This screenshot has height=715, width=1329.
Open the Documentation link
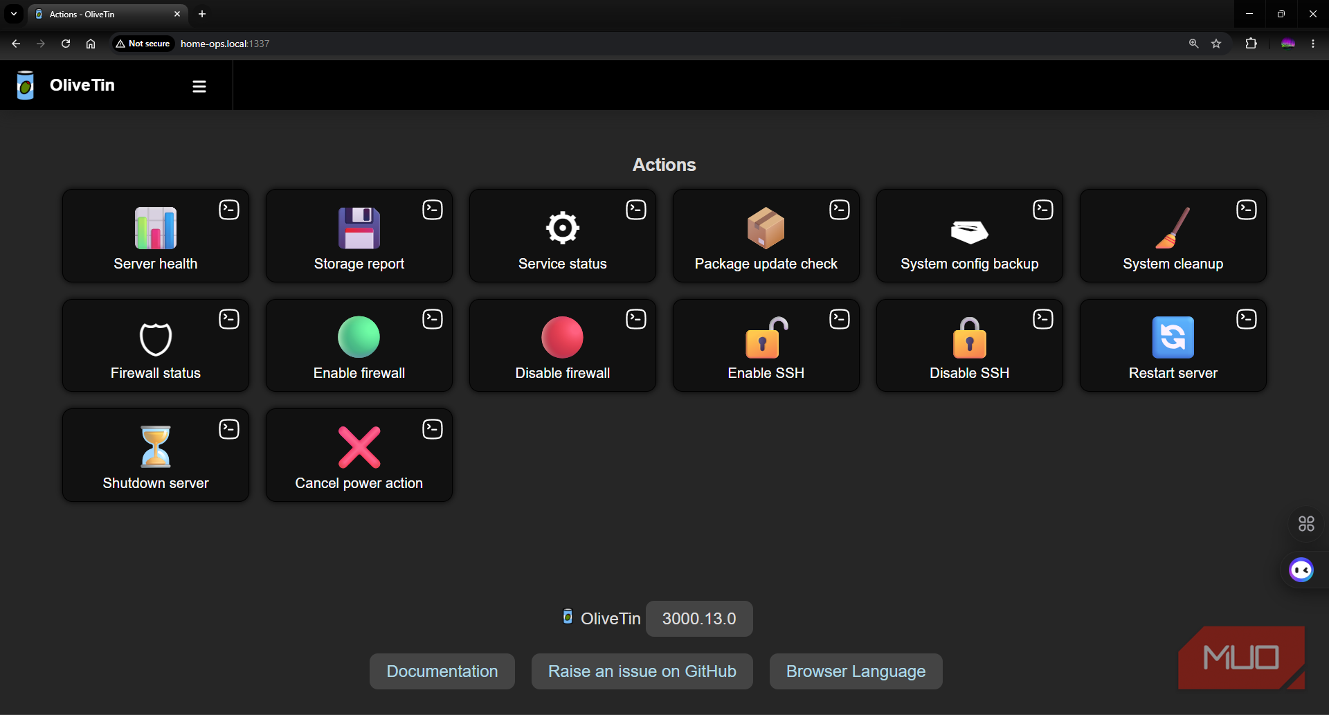(x=442, y=671)
